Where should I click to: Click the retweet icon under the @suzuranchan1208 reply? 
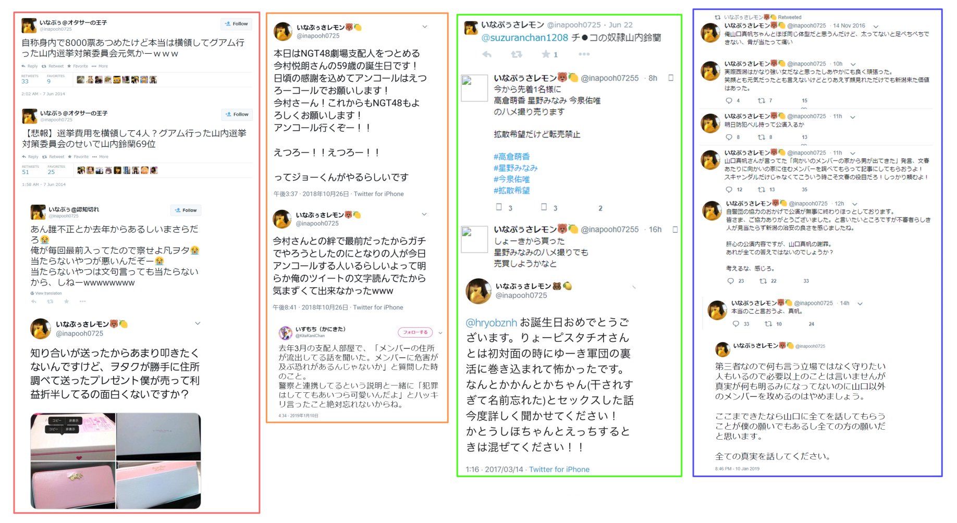tap(517, 54)
